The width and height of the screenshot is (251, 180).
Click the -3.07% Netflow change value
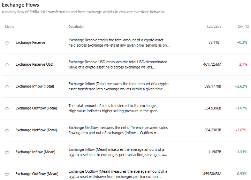click(241, 130)
